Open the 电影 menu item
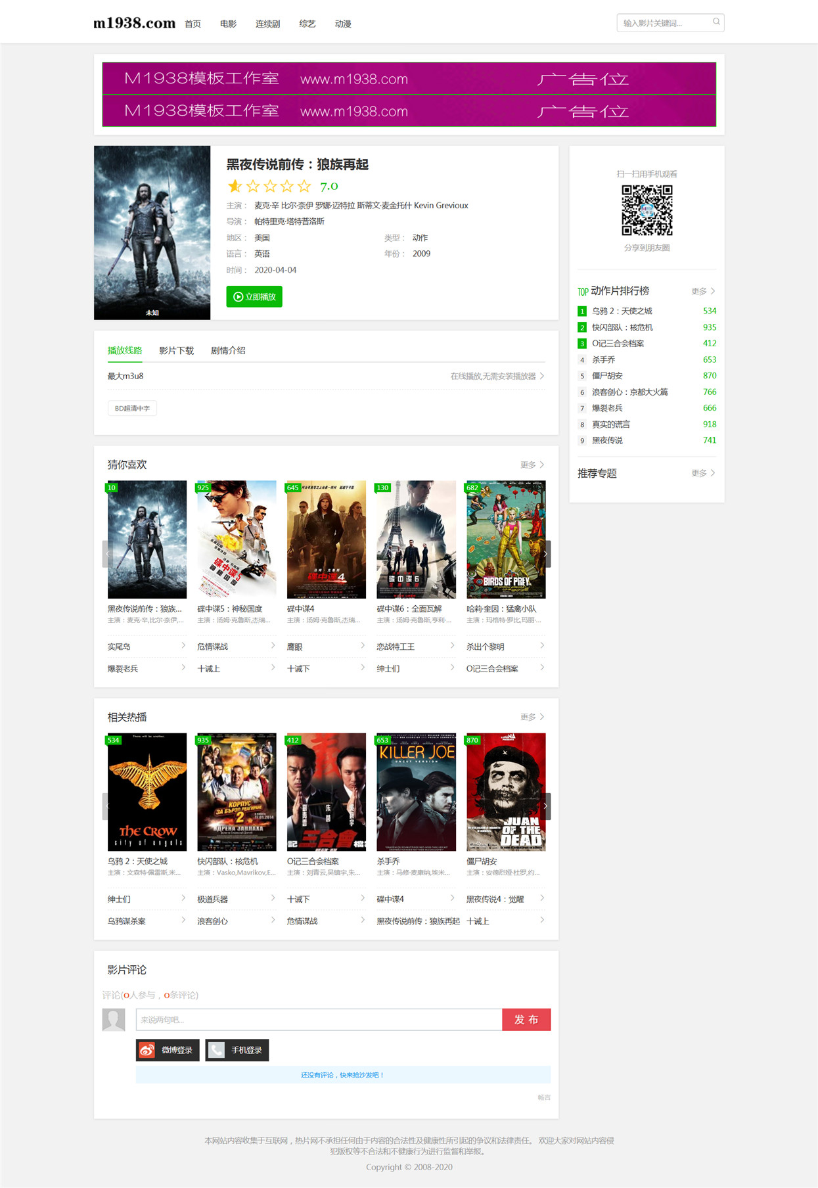 [x=228, y=24]
